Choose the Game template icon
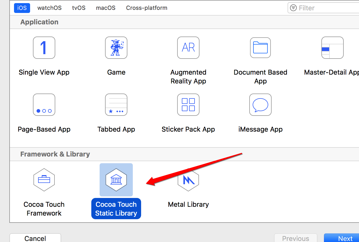 (x=116, y=48)
